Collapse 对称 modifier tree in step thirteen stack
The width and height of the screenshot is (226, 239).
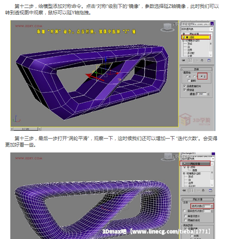[188, 167]
